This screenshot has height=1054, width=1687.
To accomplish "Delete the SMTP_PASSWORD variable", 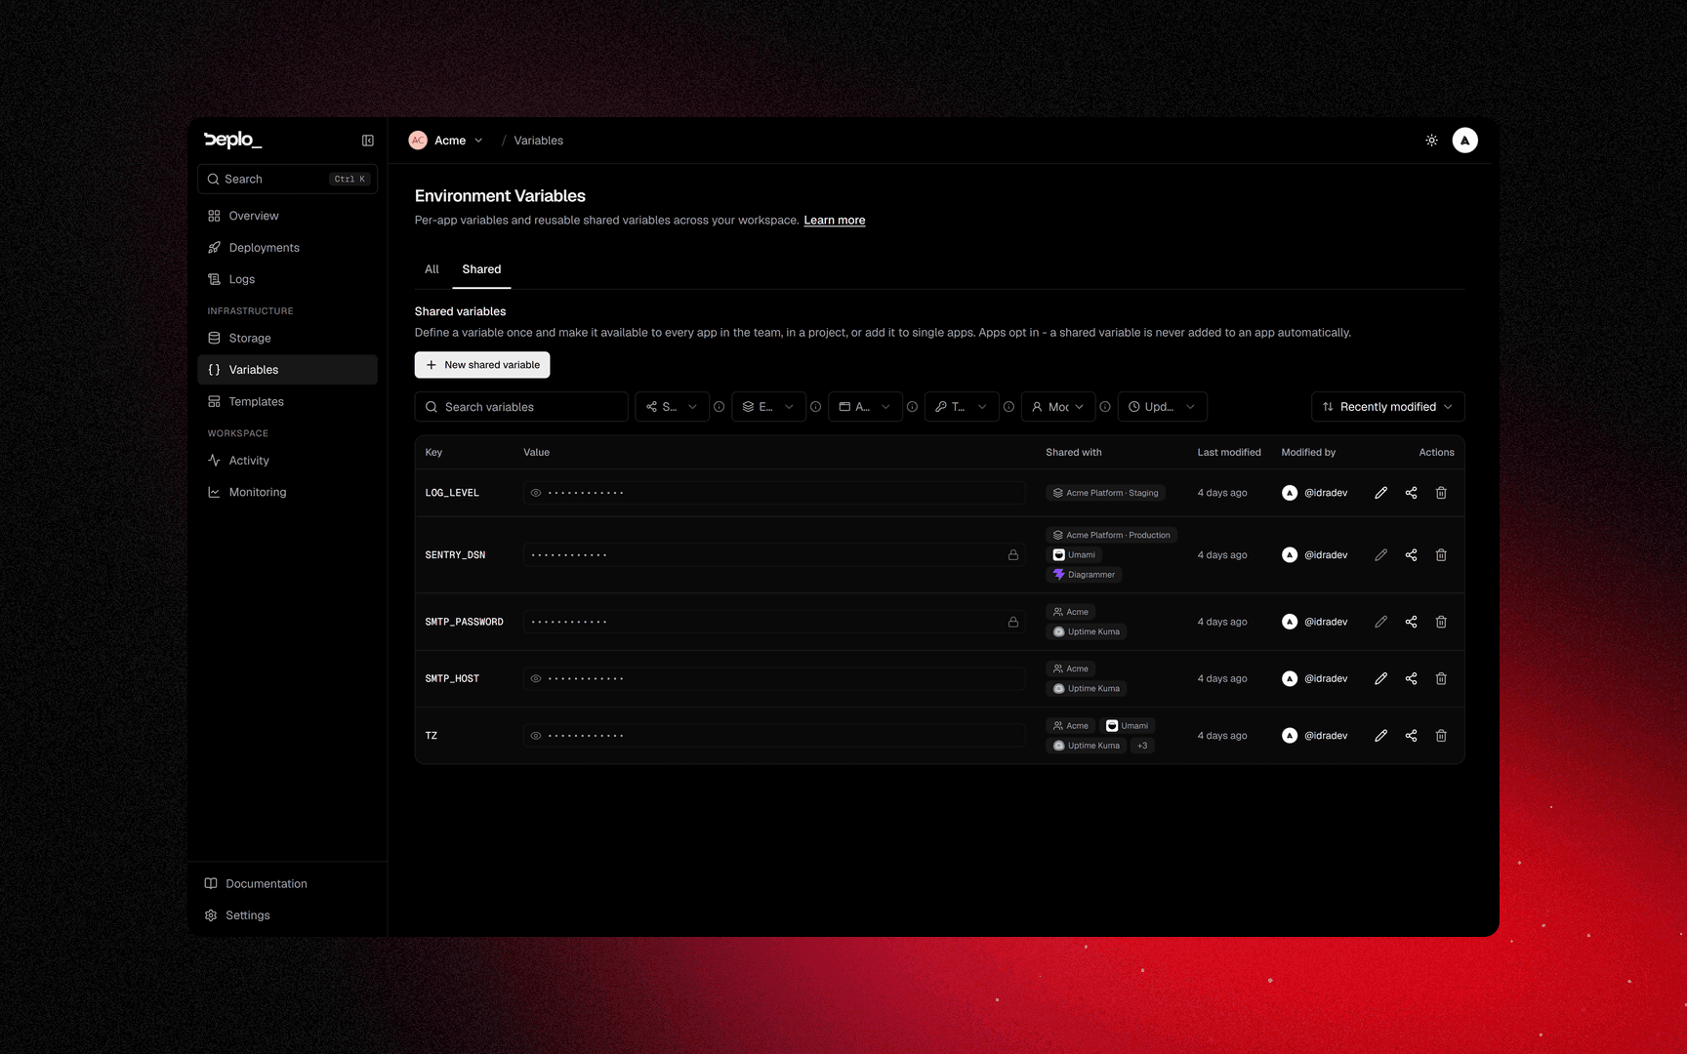I will pyautogui.click(x=1441, y=622).
